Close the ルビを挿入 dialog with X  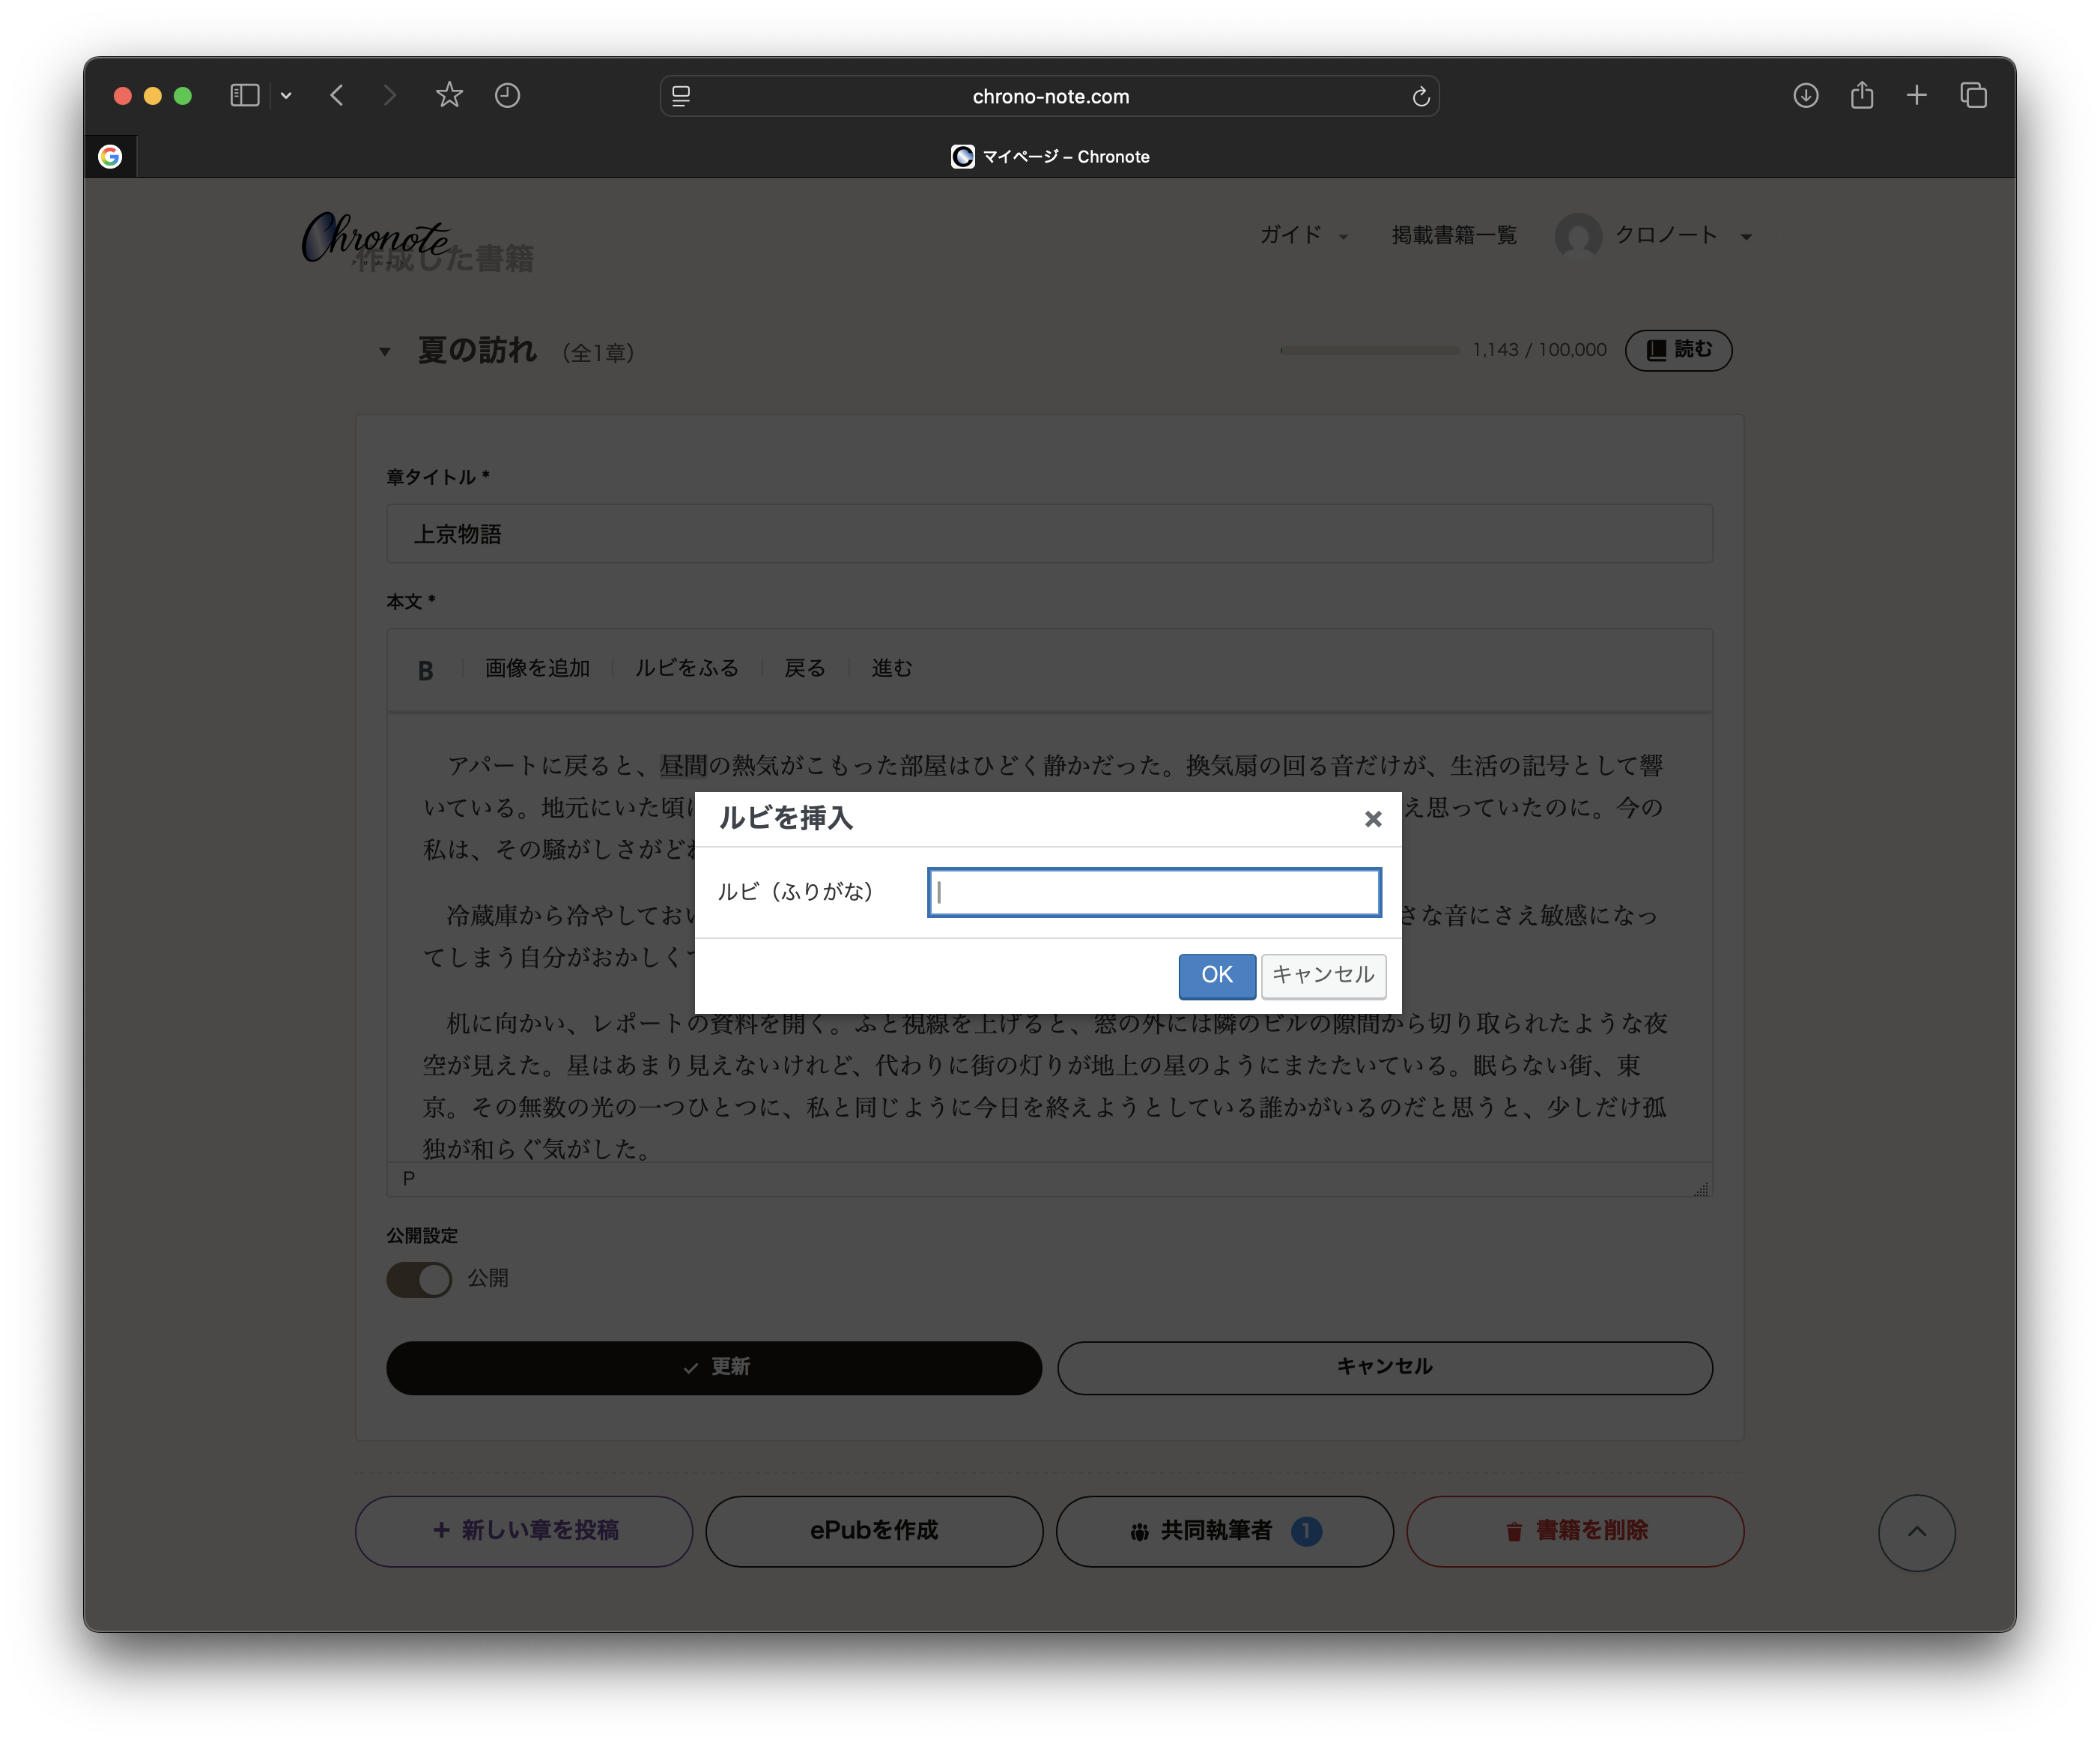pyautogui.click(x=1373, y=820)
